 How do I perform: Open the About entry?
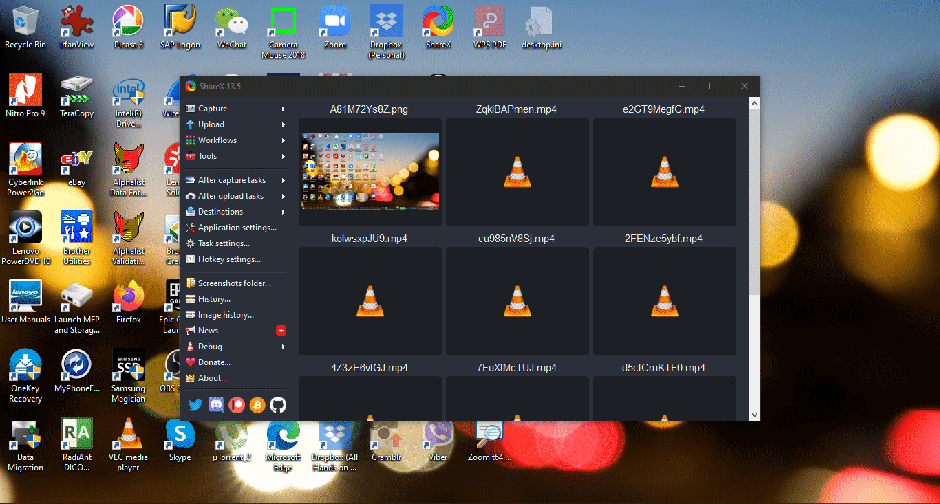pos(235,378)
